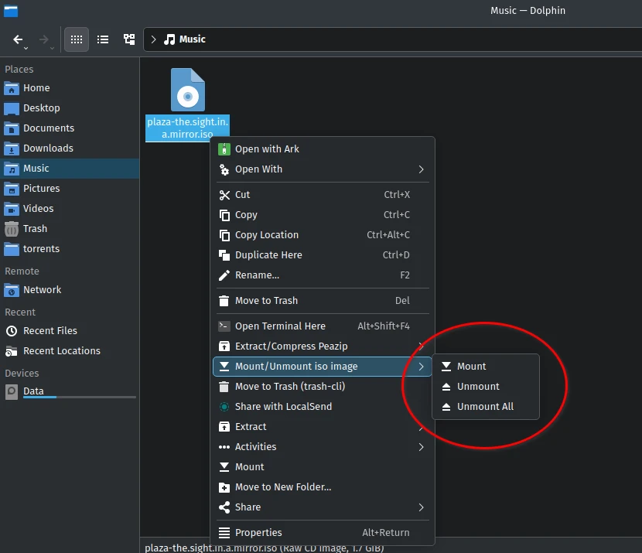Click the "Devices" section header

tap(22, 374)
